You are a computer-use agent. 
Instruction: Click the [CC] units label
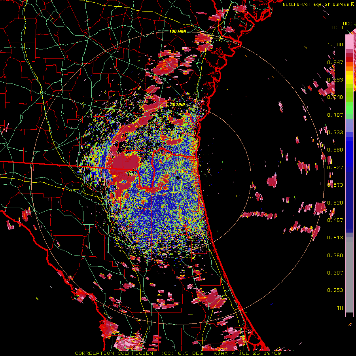coord(337,27)
